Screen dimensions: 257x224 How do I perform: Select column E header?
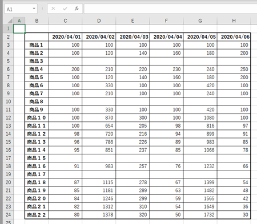pyautogui.click(x=132, y=21)
